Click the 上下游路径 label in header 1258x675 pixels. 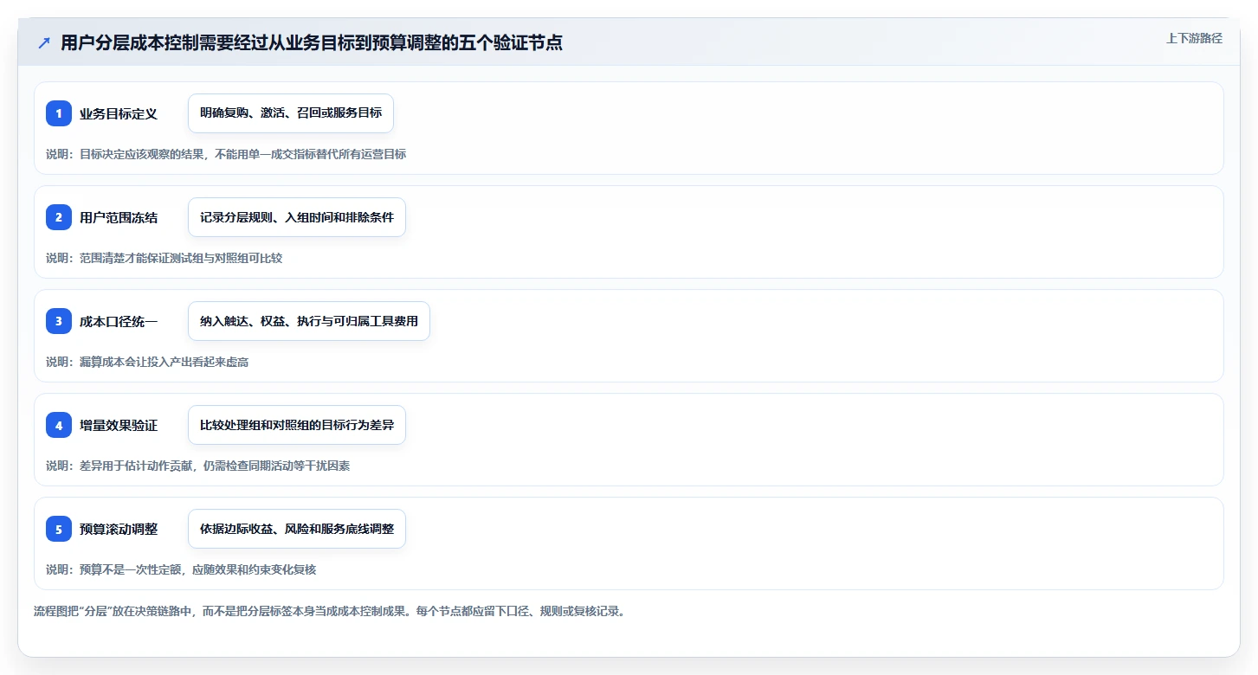click(1194, 38)
